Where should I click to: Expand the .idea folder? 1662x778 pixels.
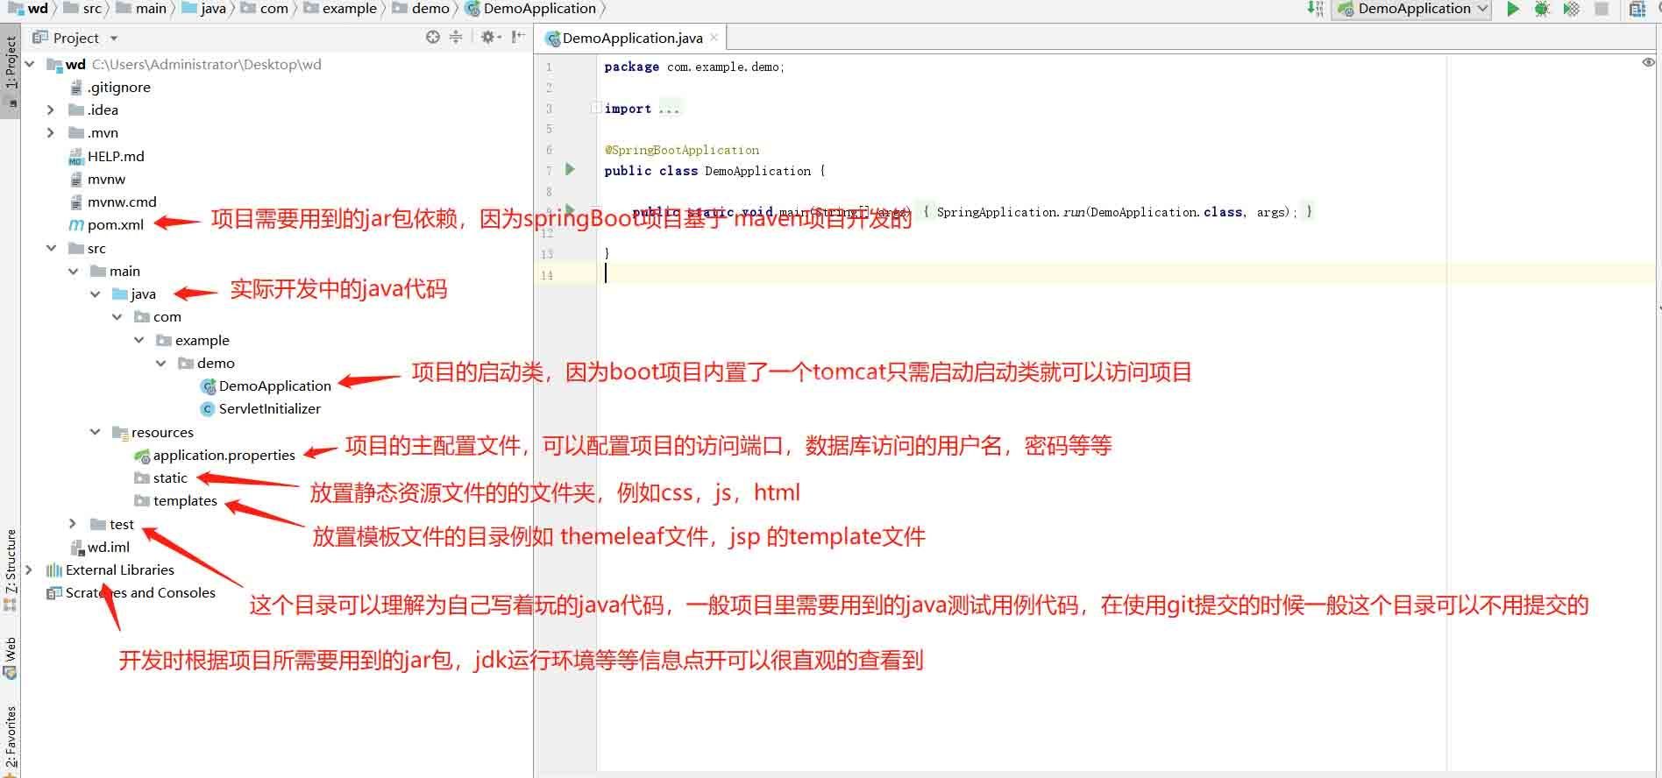coord(51,110)
